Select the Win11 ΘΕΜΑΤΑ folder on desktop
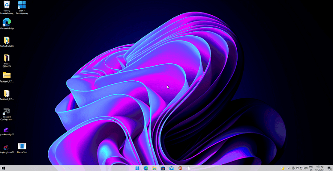 [7, 61]
